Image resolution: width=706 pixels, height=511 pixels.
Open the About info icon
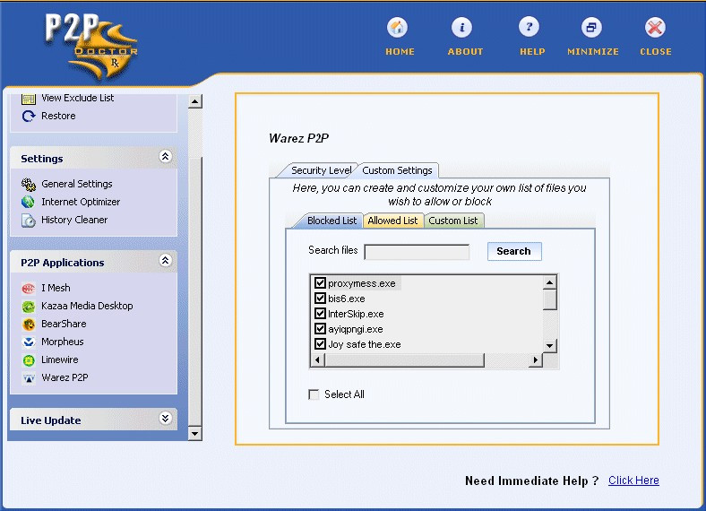pos(462,27)
